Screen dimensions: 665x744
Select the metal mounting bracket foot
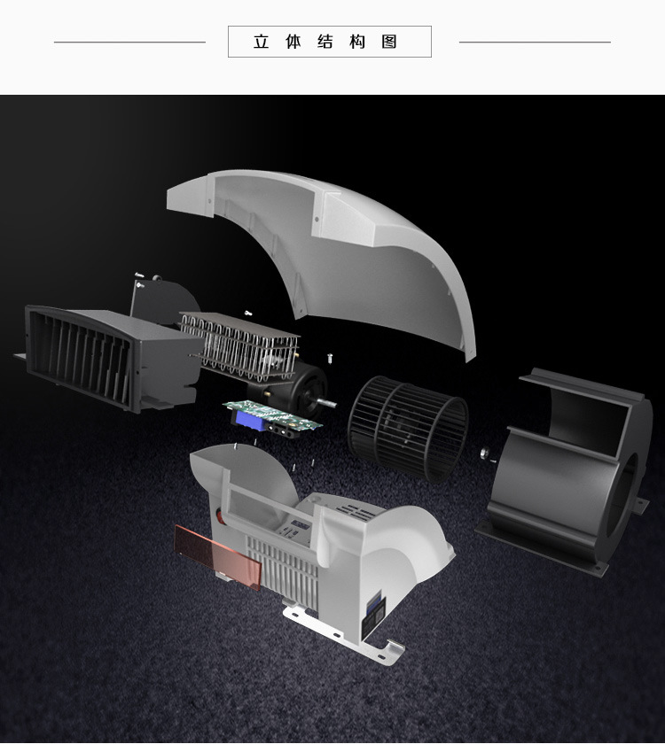pos(383,649)
